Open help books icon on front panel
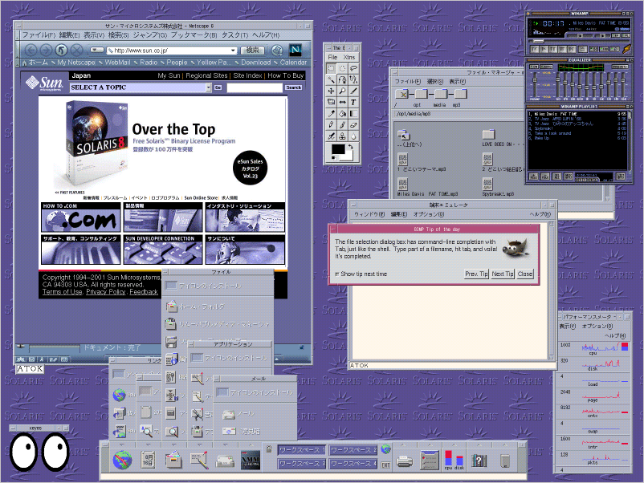 click(479, 461)
